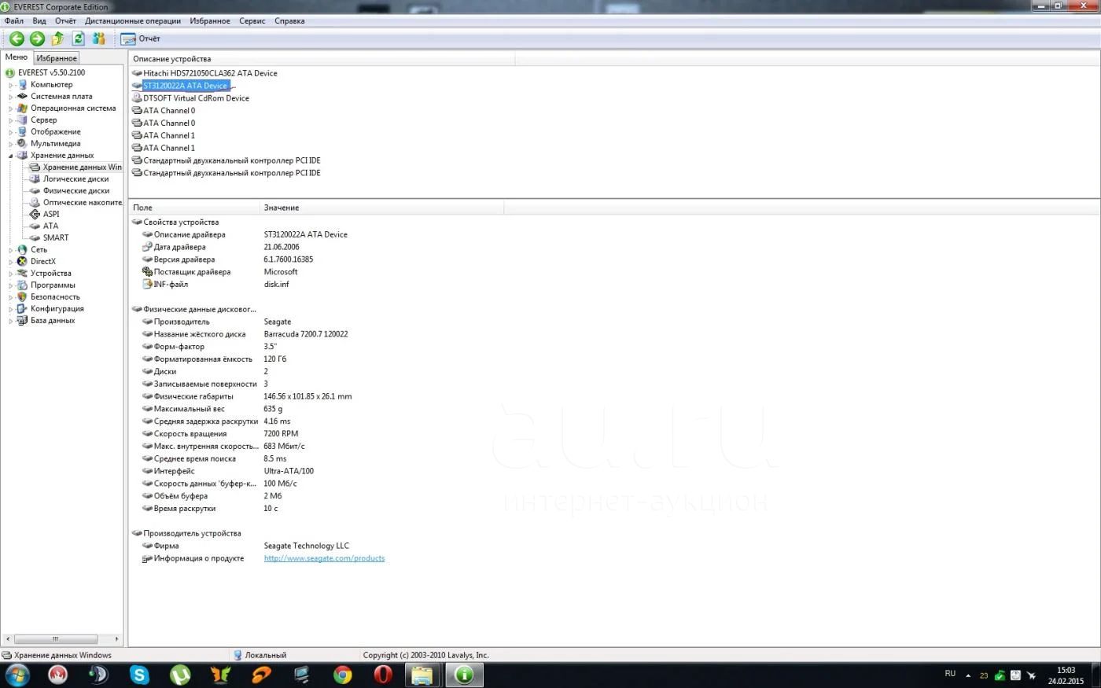Screen dimensions: 1101x688
Task: Switch to the Избранное tab in the side panel
Action: [x=57, y=58]
